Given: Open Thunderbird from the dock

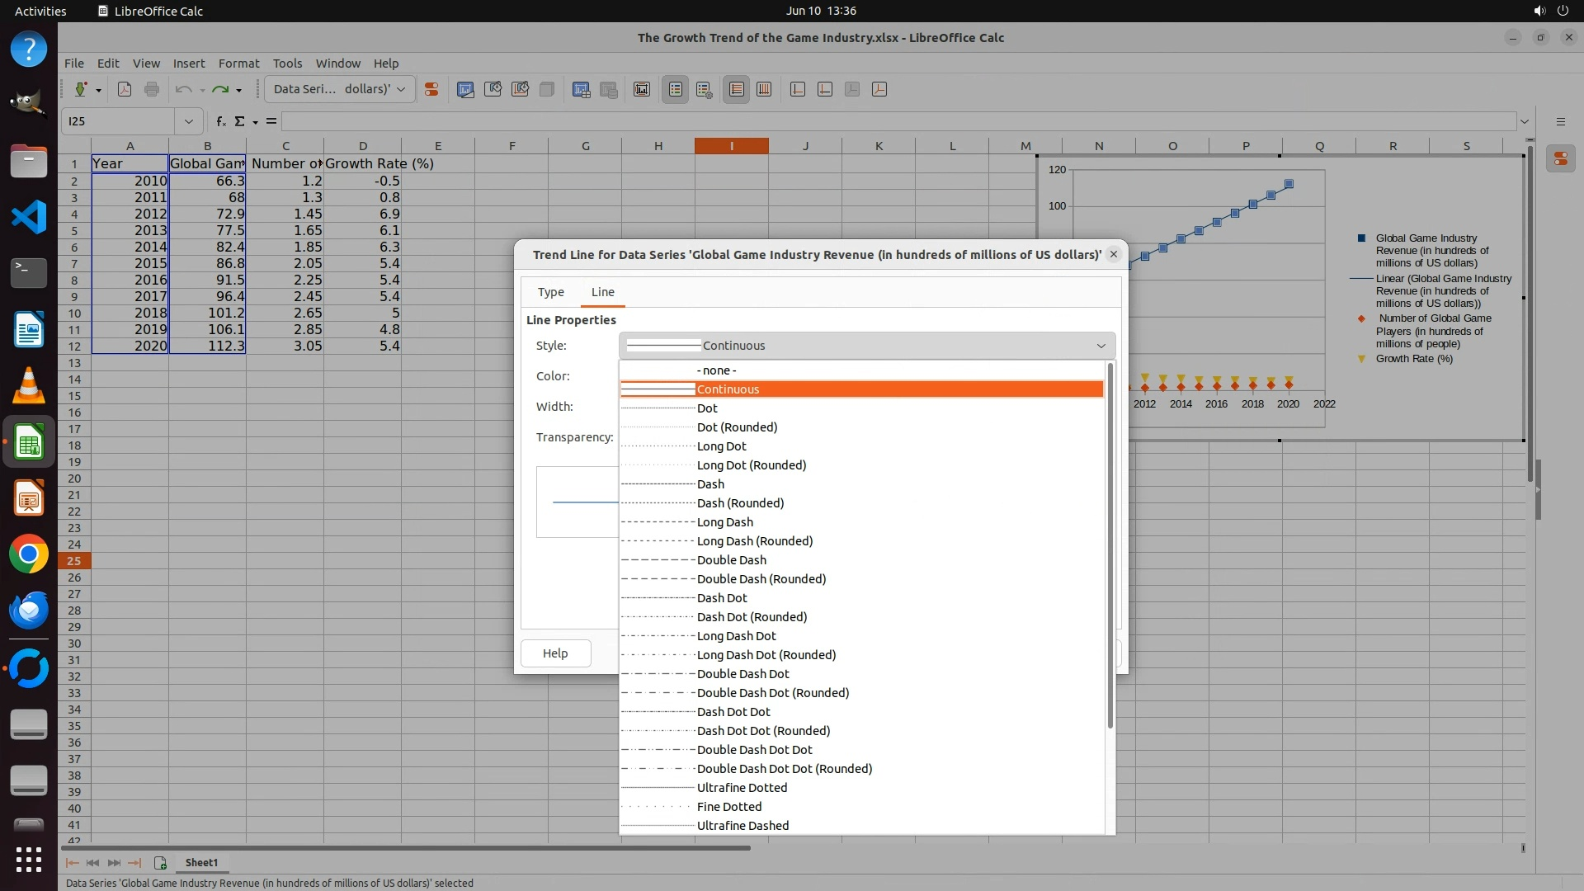Looking at the screenshot, I should (28, 610).
